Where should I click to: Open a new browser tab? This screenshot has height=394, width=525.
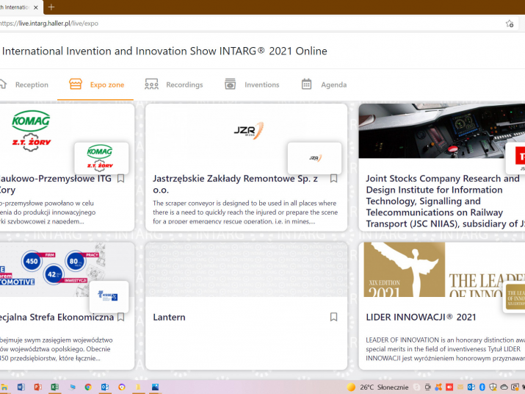51,7
